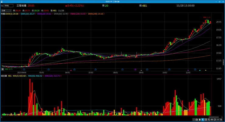The width and height of the screenshot is (225, 122).
Task: Click the cyan triangle marker past 11/01
Action: [x=200, y=70]
